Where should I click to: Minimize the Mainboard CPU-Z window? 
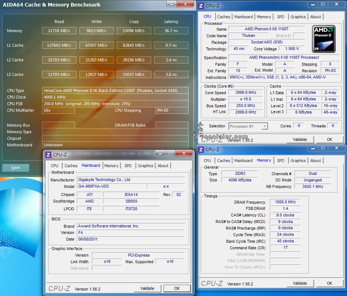click(x=160, y=153)
